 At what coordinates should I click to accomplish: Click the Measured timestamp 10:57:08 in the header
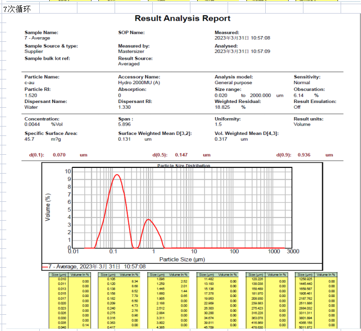261,38
